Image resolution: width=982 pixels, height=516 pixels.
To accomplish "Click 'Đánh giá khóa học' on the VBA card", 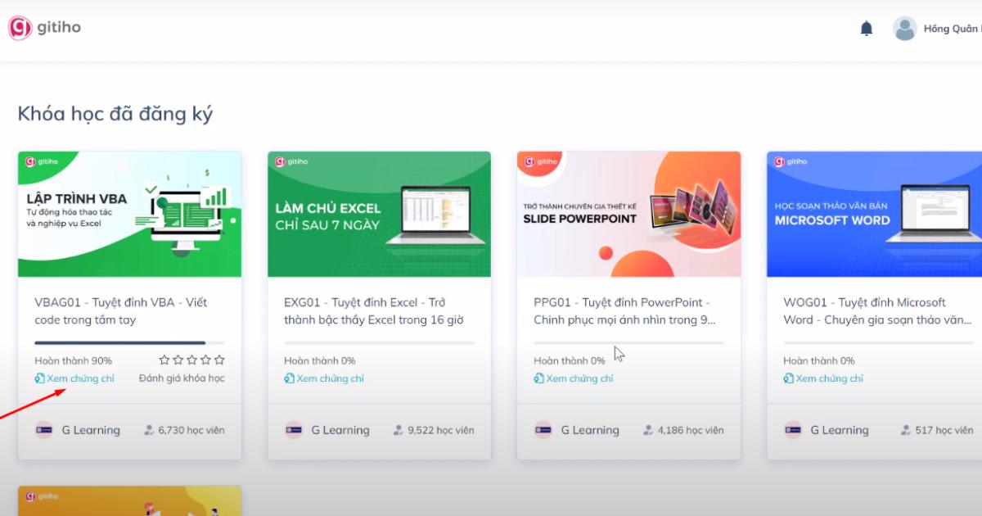I will (x=182, y=378).
